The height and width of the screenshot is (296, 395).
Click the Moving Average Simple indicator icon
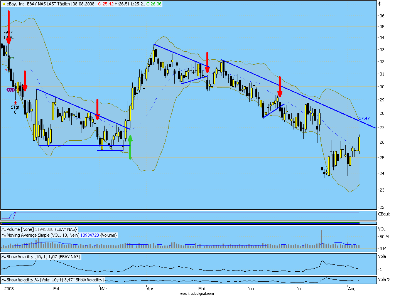coord(4,235)
